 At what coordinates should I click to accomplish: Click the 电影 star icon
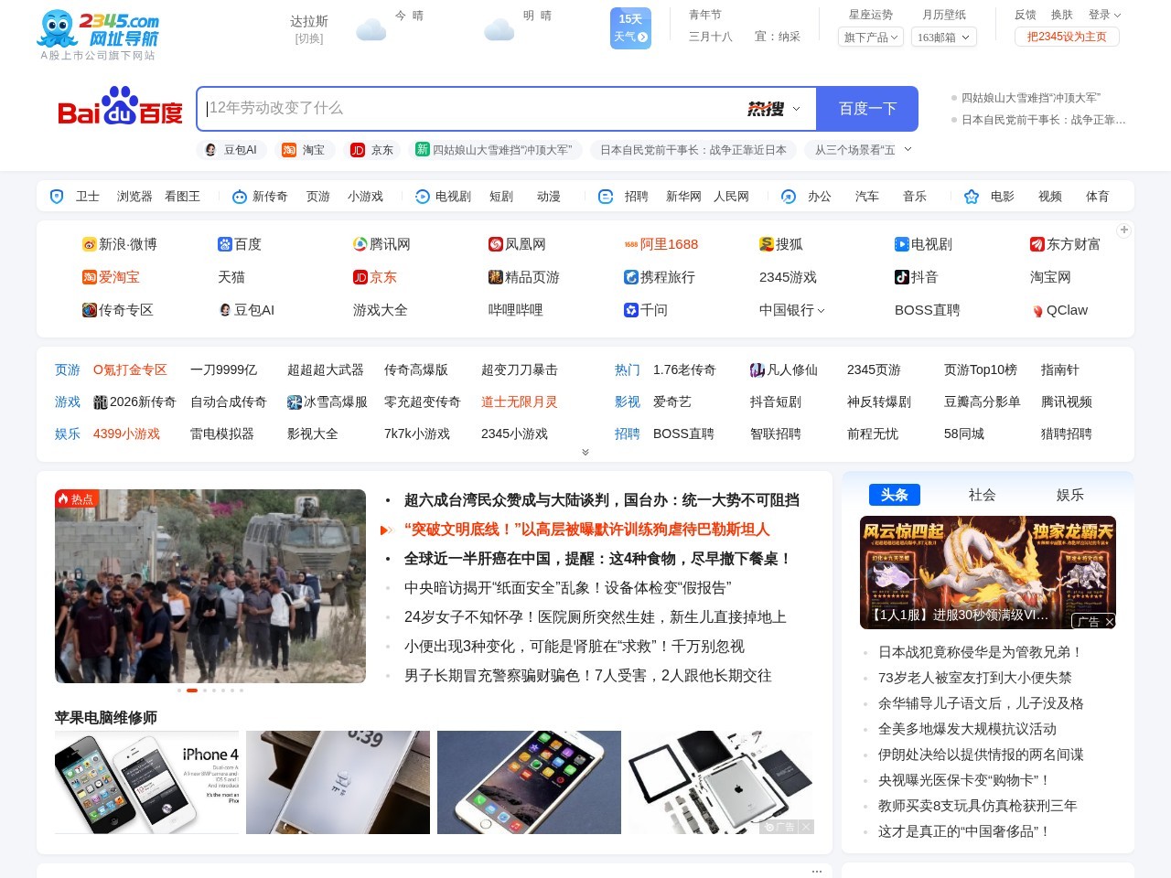coord(972,197)
